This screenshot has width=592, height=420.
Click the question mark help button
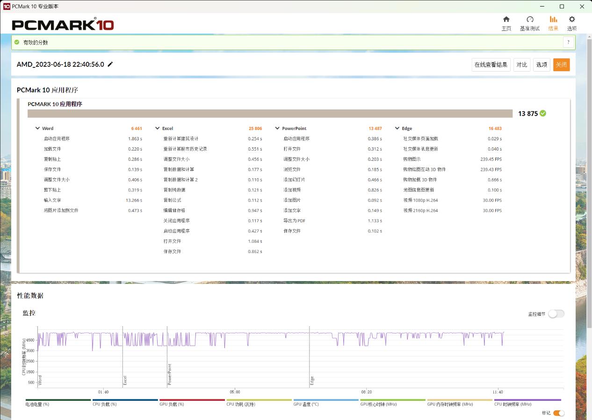tap(568, 42)
